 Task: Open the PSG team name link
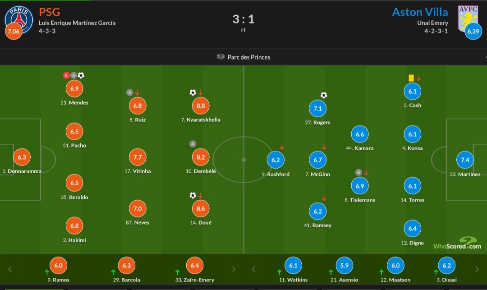[50, 12]
